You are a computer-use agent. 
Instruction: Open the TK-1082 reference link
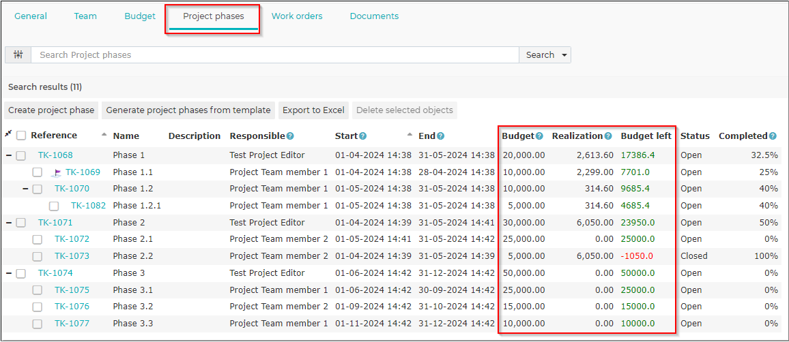(x=89, y=205)
